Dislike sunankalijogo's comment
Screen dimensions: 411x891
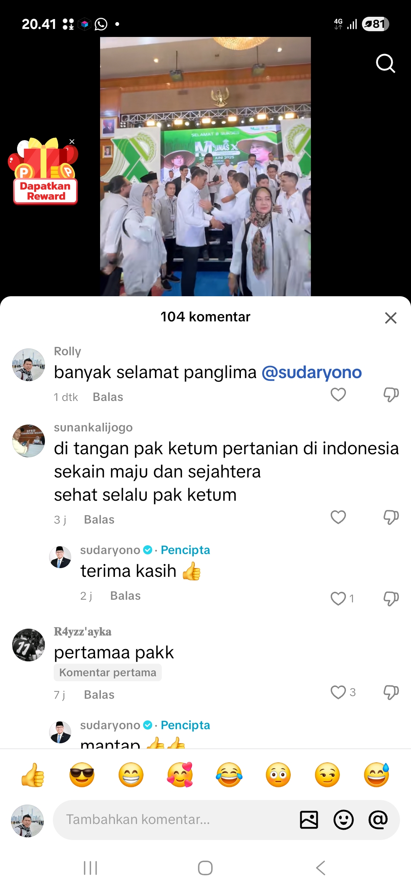tap(391, 517)
